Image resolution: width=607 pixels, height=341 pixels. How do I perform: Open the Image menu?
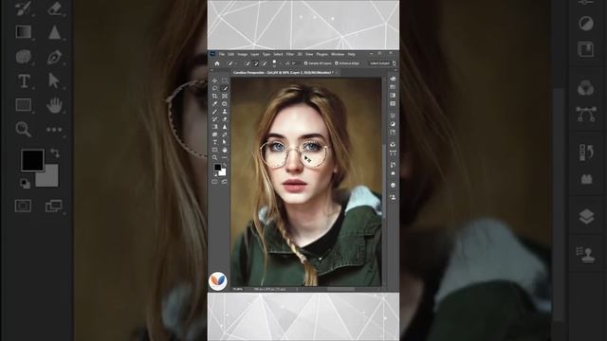tap(243, 54)
